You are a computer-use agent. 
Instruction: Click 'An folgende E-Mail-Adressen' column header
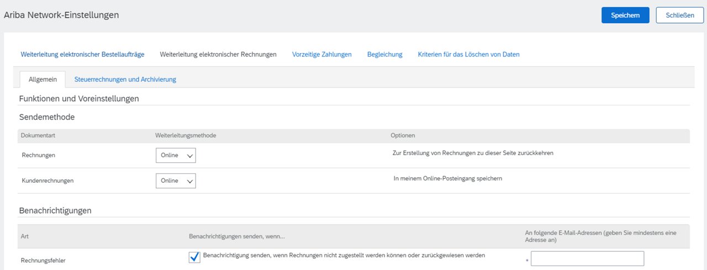coord(600,236)
